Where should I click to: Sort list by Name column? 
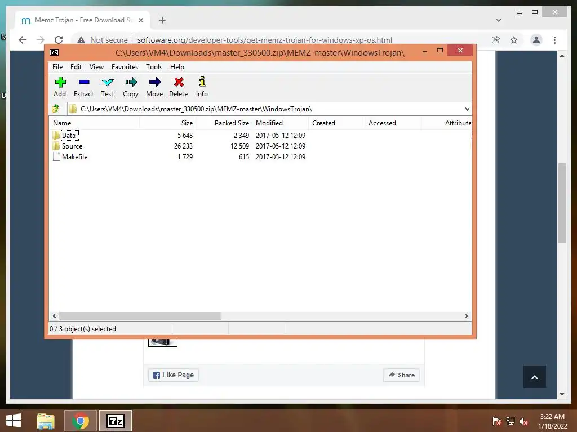click(x=95, y=123)
